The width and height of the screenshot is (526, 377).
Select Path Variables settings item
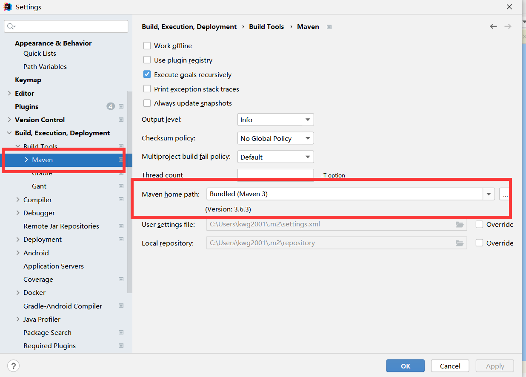[45, 66]
